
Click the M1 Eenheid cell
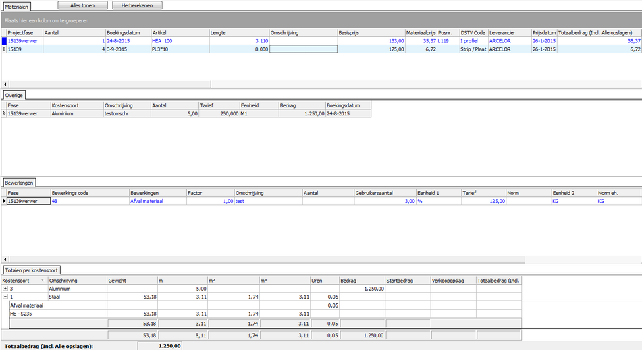pyautogui.click(x=259, y=114)
